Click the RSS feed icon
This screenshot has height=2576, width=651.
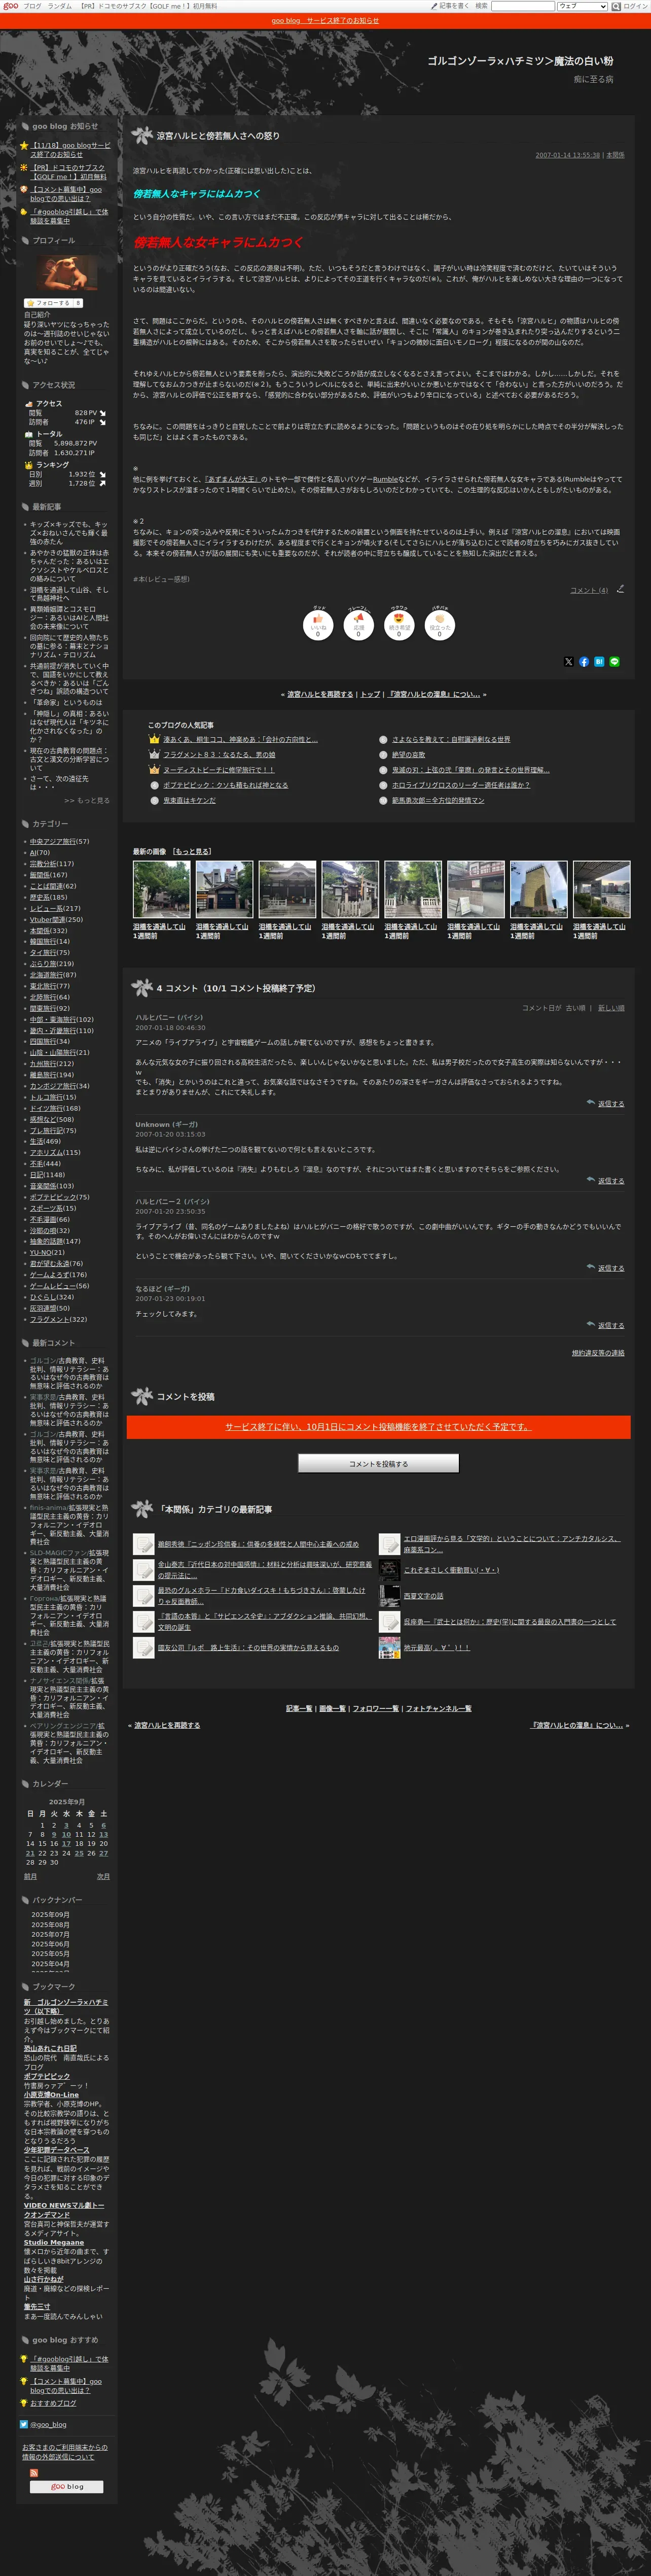[34, 2473]
